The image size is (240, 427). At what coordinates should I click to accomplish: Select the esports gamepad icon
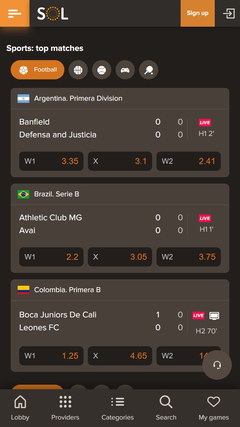[125, 70]
